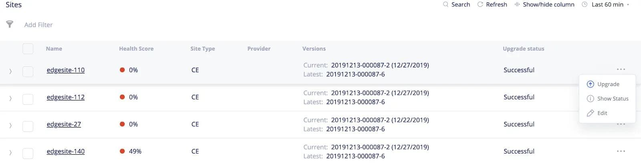Open the Show/hide column icon

pyautogui.click(x=517, y=4)
